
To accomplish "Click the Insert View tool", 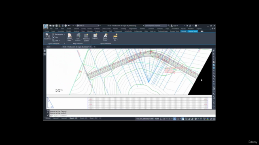I will (x=48, y=37).
